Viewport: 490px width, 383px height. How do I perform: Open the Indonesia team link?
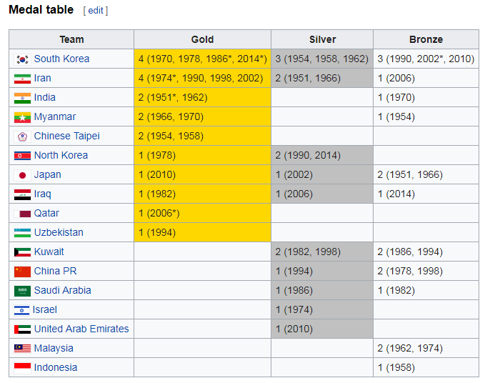click(x=56, y=368)
